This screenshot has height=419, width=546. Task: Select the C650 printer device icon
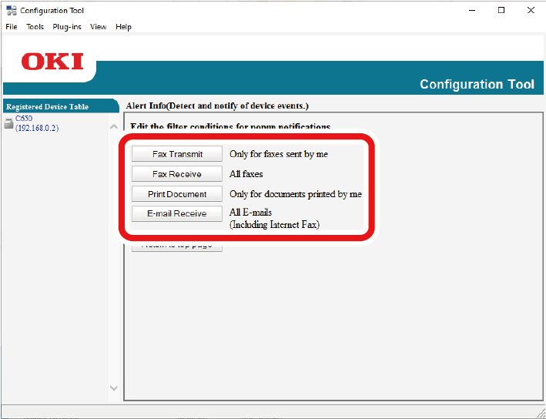(8, 123)
